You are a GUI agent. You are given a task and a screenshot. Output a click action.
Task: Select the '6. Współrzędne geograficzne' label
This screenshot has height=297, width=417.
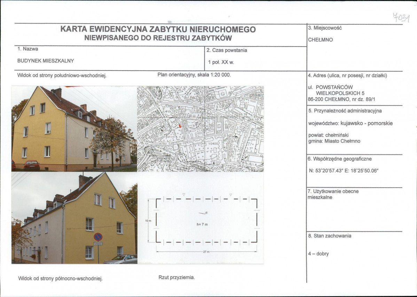point(339,159)
